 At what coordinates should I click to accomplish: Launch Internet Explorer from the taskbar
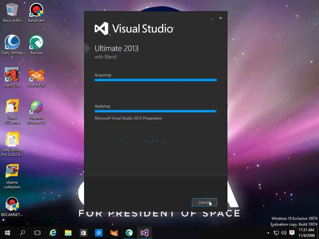click(x=53, y=233)
